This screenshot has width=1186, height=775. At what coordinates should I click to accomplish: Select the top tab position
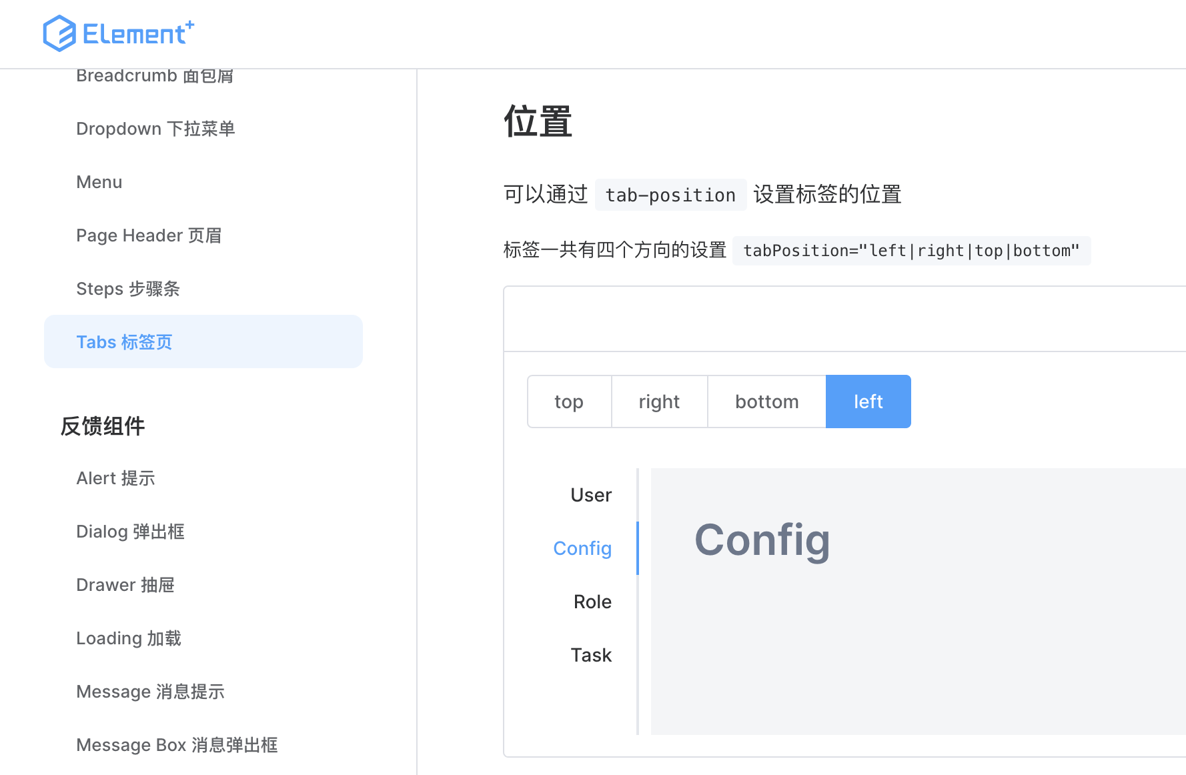(x=568, y=401)
